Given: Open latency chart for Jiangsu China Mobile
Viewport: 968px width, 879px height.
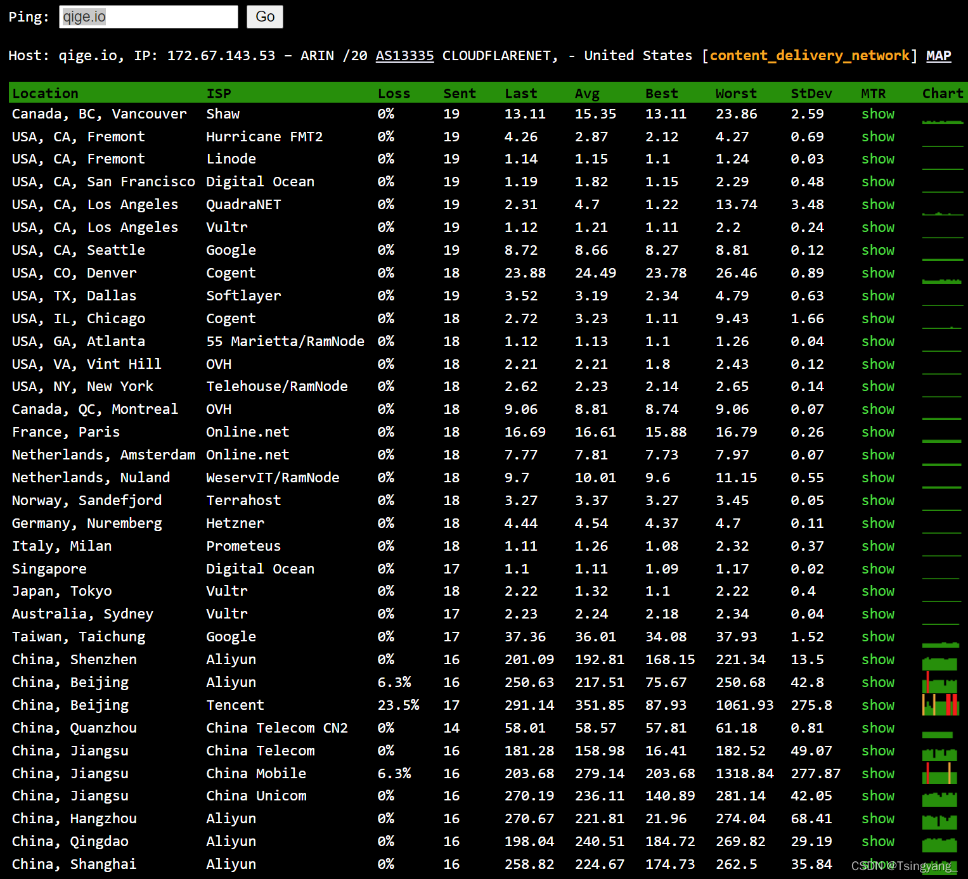Looking at the screenshot, I should tap(940, 774).
